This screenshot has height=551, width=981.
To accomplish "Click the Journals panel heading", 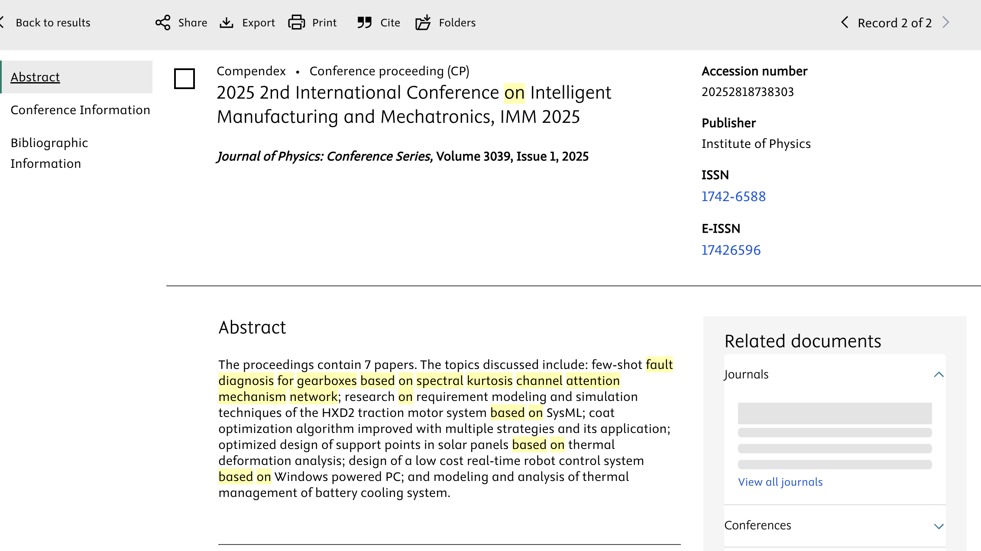I will pos(746,375).
